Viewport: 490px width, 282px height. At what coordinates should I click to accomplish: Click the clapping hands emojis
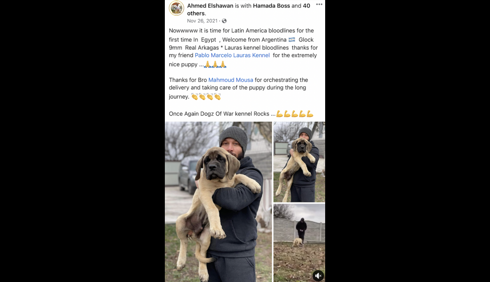tap(206, 97)
